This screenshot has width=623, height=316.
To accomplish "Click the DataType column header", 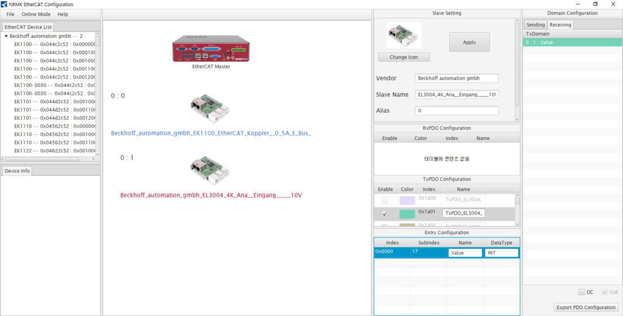I will [x=502, y=243].
